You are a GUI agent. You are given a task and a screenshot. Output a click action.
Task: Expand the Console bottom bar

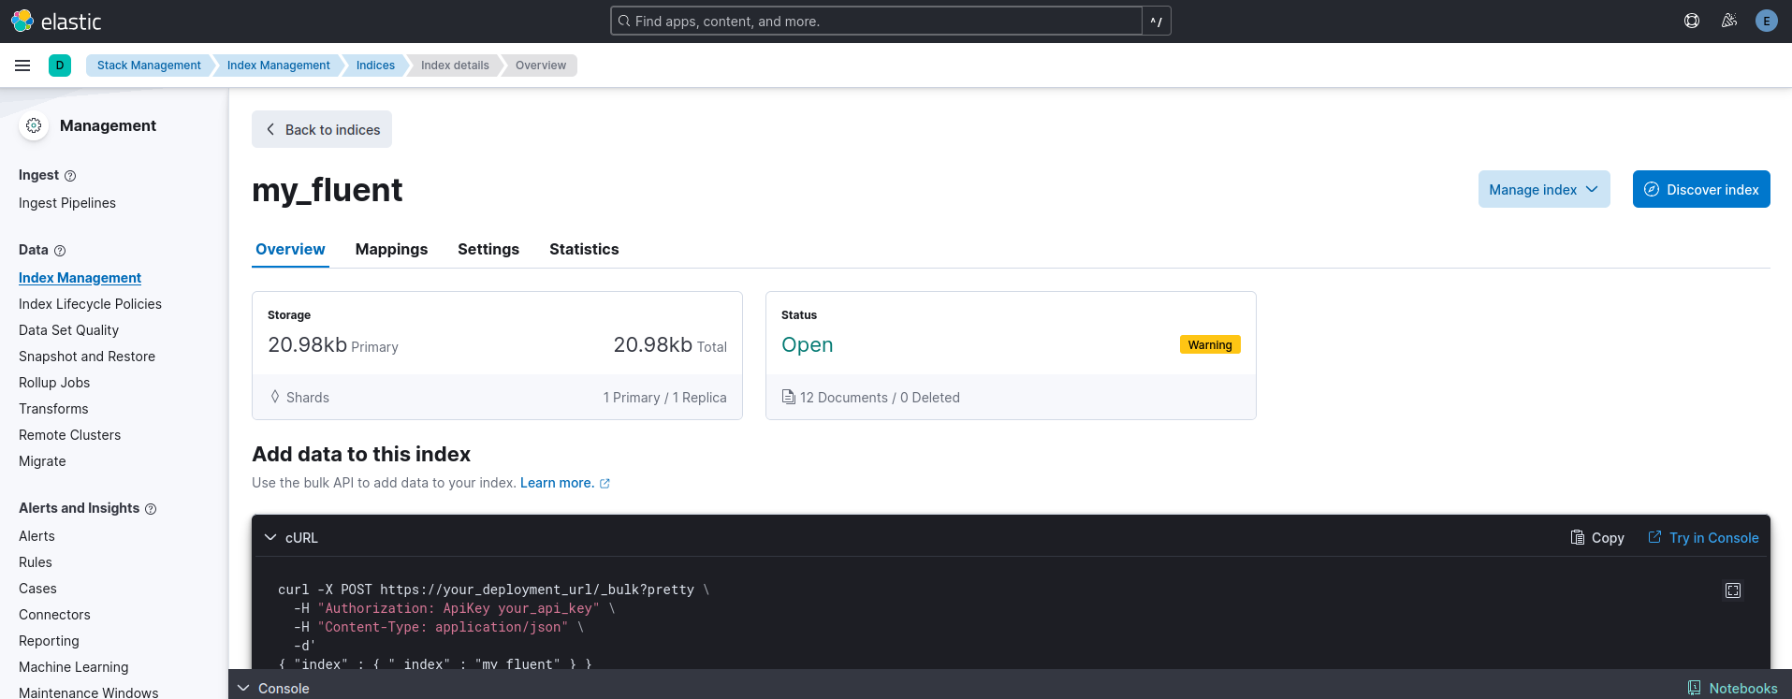tap(273, 688)
